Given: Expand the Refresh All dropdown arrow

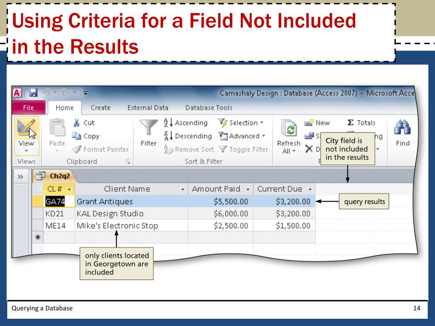Looking at the screenshot, I should click(294, 151).
